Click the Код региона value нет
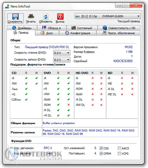The width and height of the screenshot is (148, 168). [49, 153]
